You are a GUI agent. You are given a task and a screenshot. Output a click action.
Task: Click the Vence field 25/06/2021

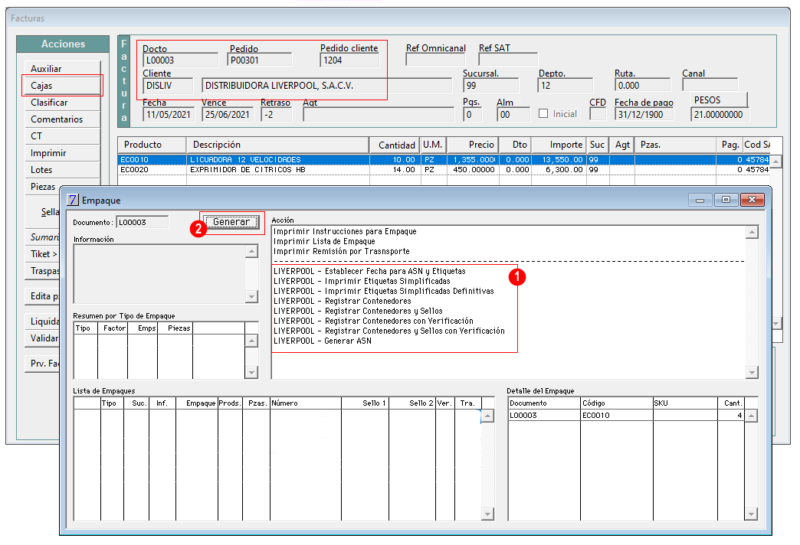(x=228, y=115)
